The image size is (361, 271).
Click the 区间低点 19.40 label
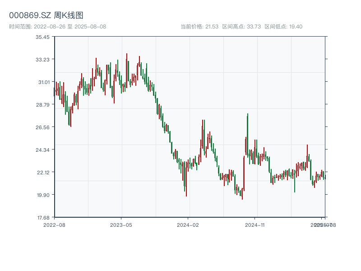[283, 27]
